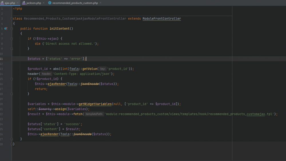The width and height of the screenshot is (286, 161).
Task: Collapse the class block at line 3
Action: click(12, 19)
